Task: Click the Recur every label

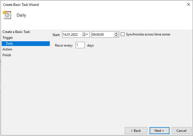Action: pos(64,45)
